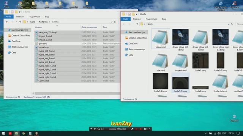Viewport: 243px width, 136px height.
Task: Click the magnifier zoom icon on recorder bar
Action: coord(99,129)
